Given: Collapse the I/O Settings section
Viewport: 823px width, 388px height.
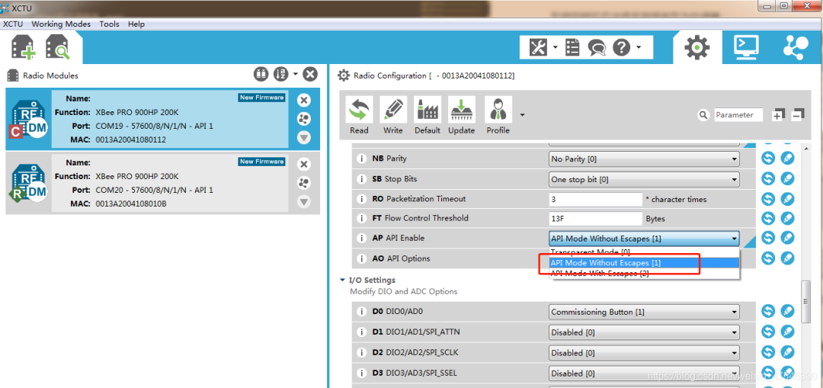Looking at the screenshot, I should pos(342,281).
